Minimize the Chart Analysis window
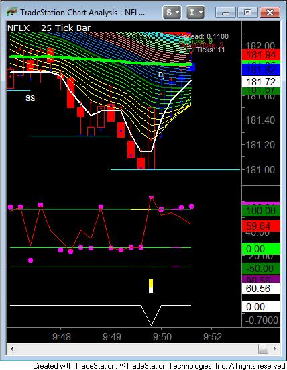The image size is (287, 370). coord(225,13)
